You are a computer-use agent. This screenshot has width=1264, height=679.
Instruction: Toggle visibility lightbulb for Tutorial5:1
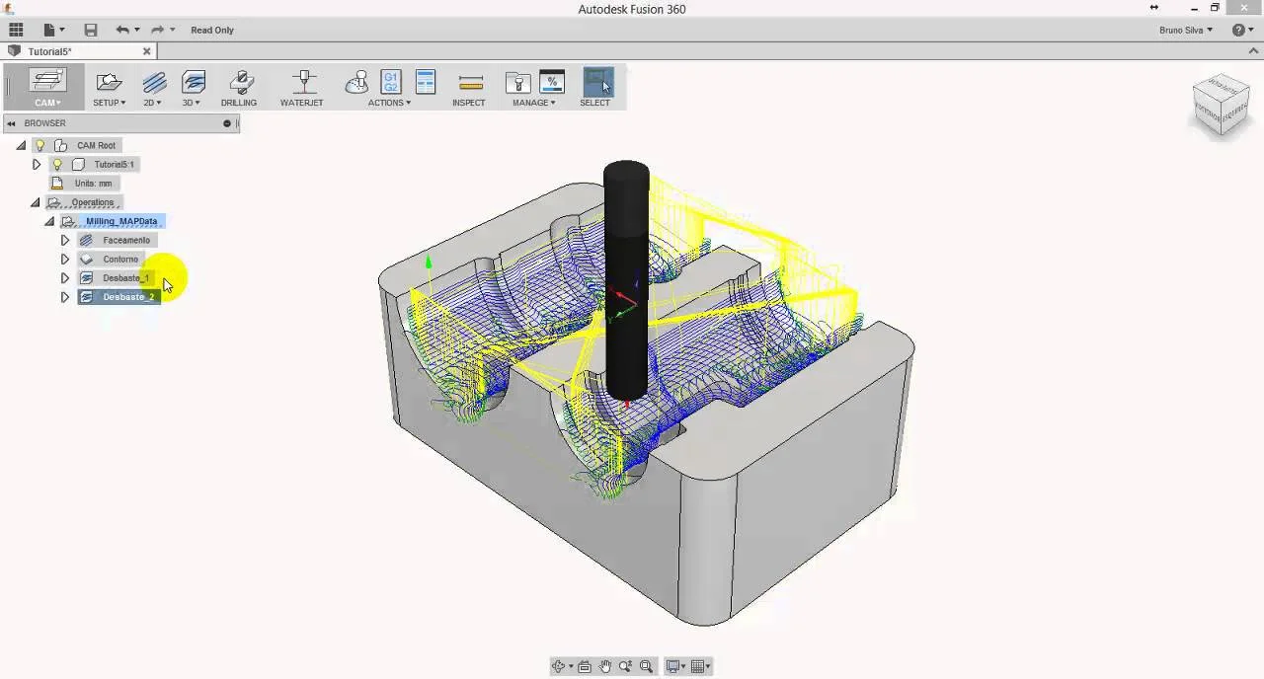tap(57, 165)
